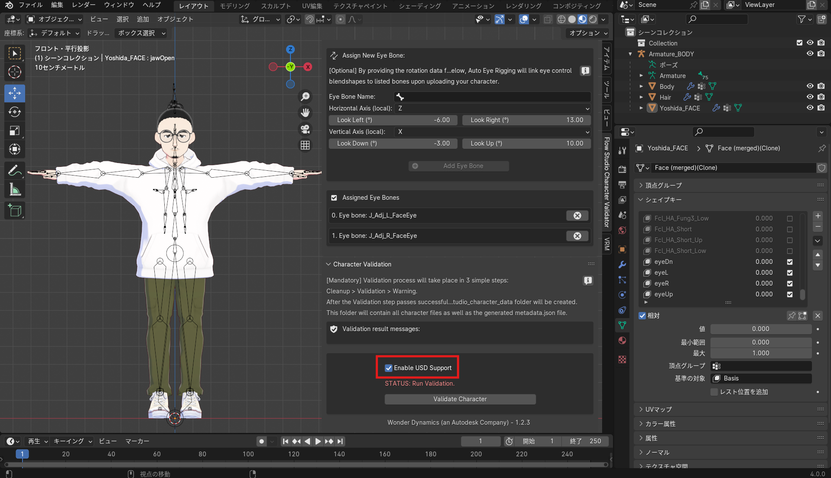
Task: Open Modifier properties wrench tab
Action: [622, 264]
